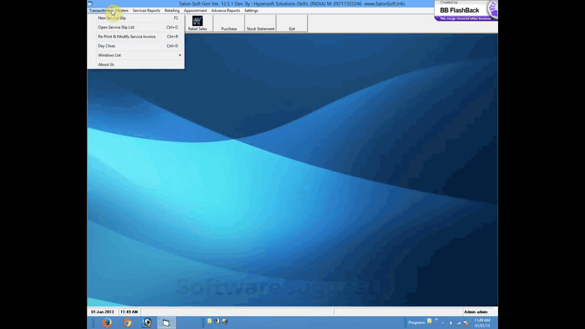The height and width of the screenshot is (329, 585).
Task: Select Open Service Slip List
Action: click(x=136, y=27)
